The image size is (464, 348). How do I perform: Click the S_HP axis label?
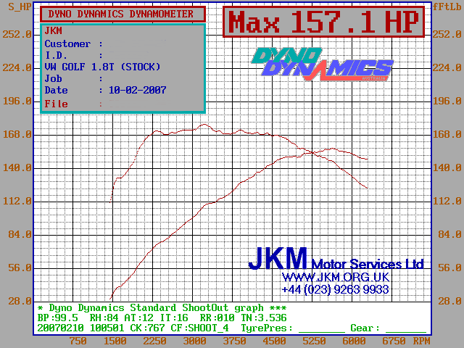17,5
